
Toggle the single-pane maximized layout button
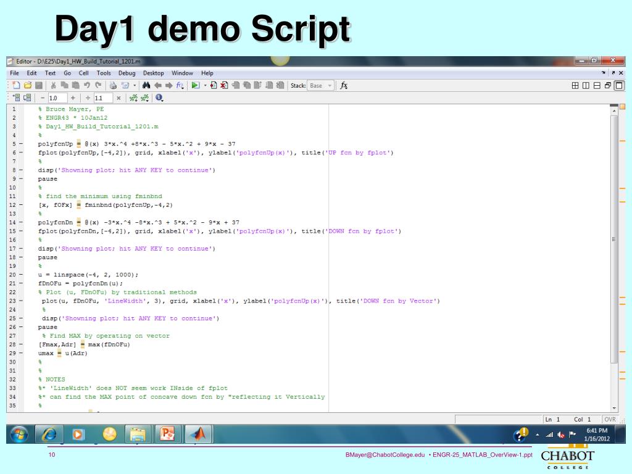coord(618,86)
